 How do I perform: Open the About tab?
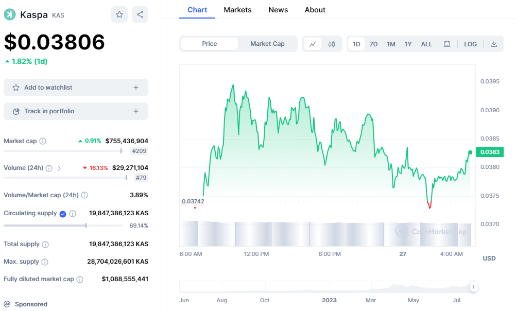315,10
